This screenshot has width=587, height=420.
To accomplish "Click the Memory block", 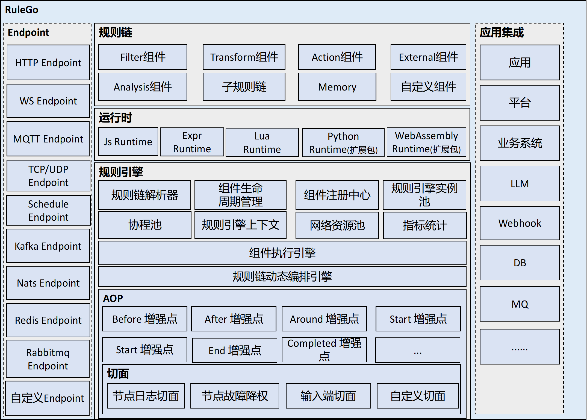I will [x=337, y=87].
